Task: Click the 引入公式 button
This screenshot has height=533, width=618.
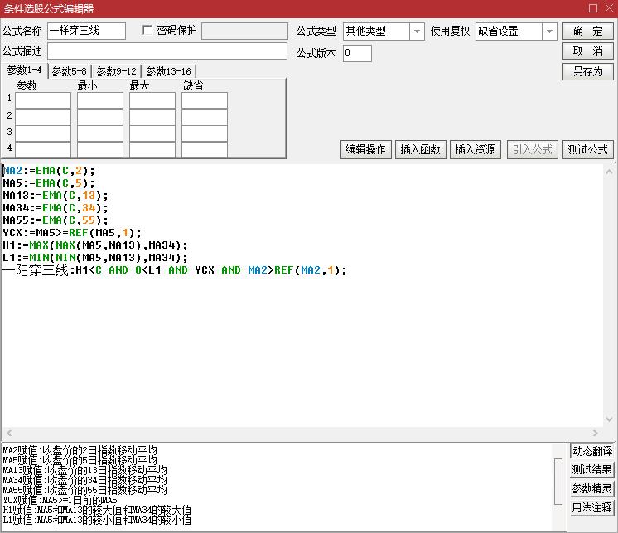Action: (x=533, y=149)
